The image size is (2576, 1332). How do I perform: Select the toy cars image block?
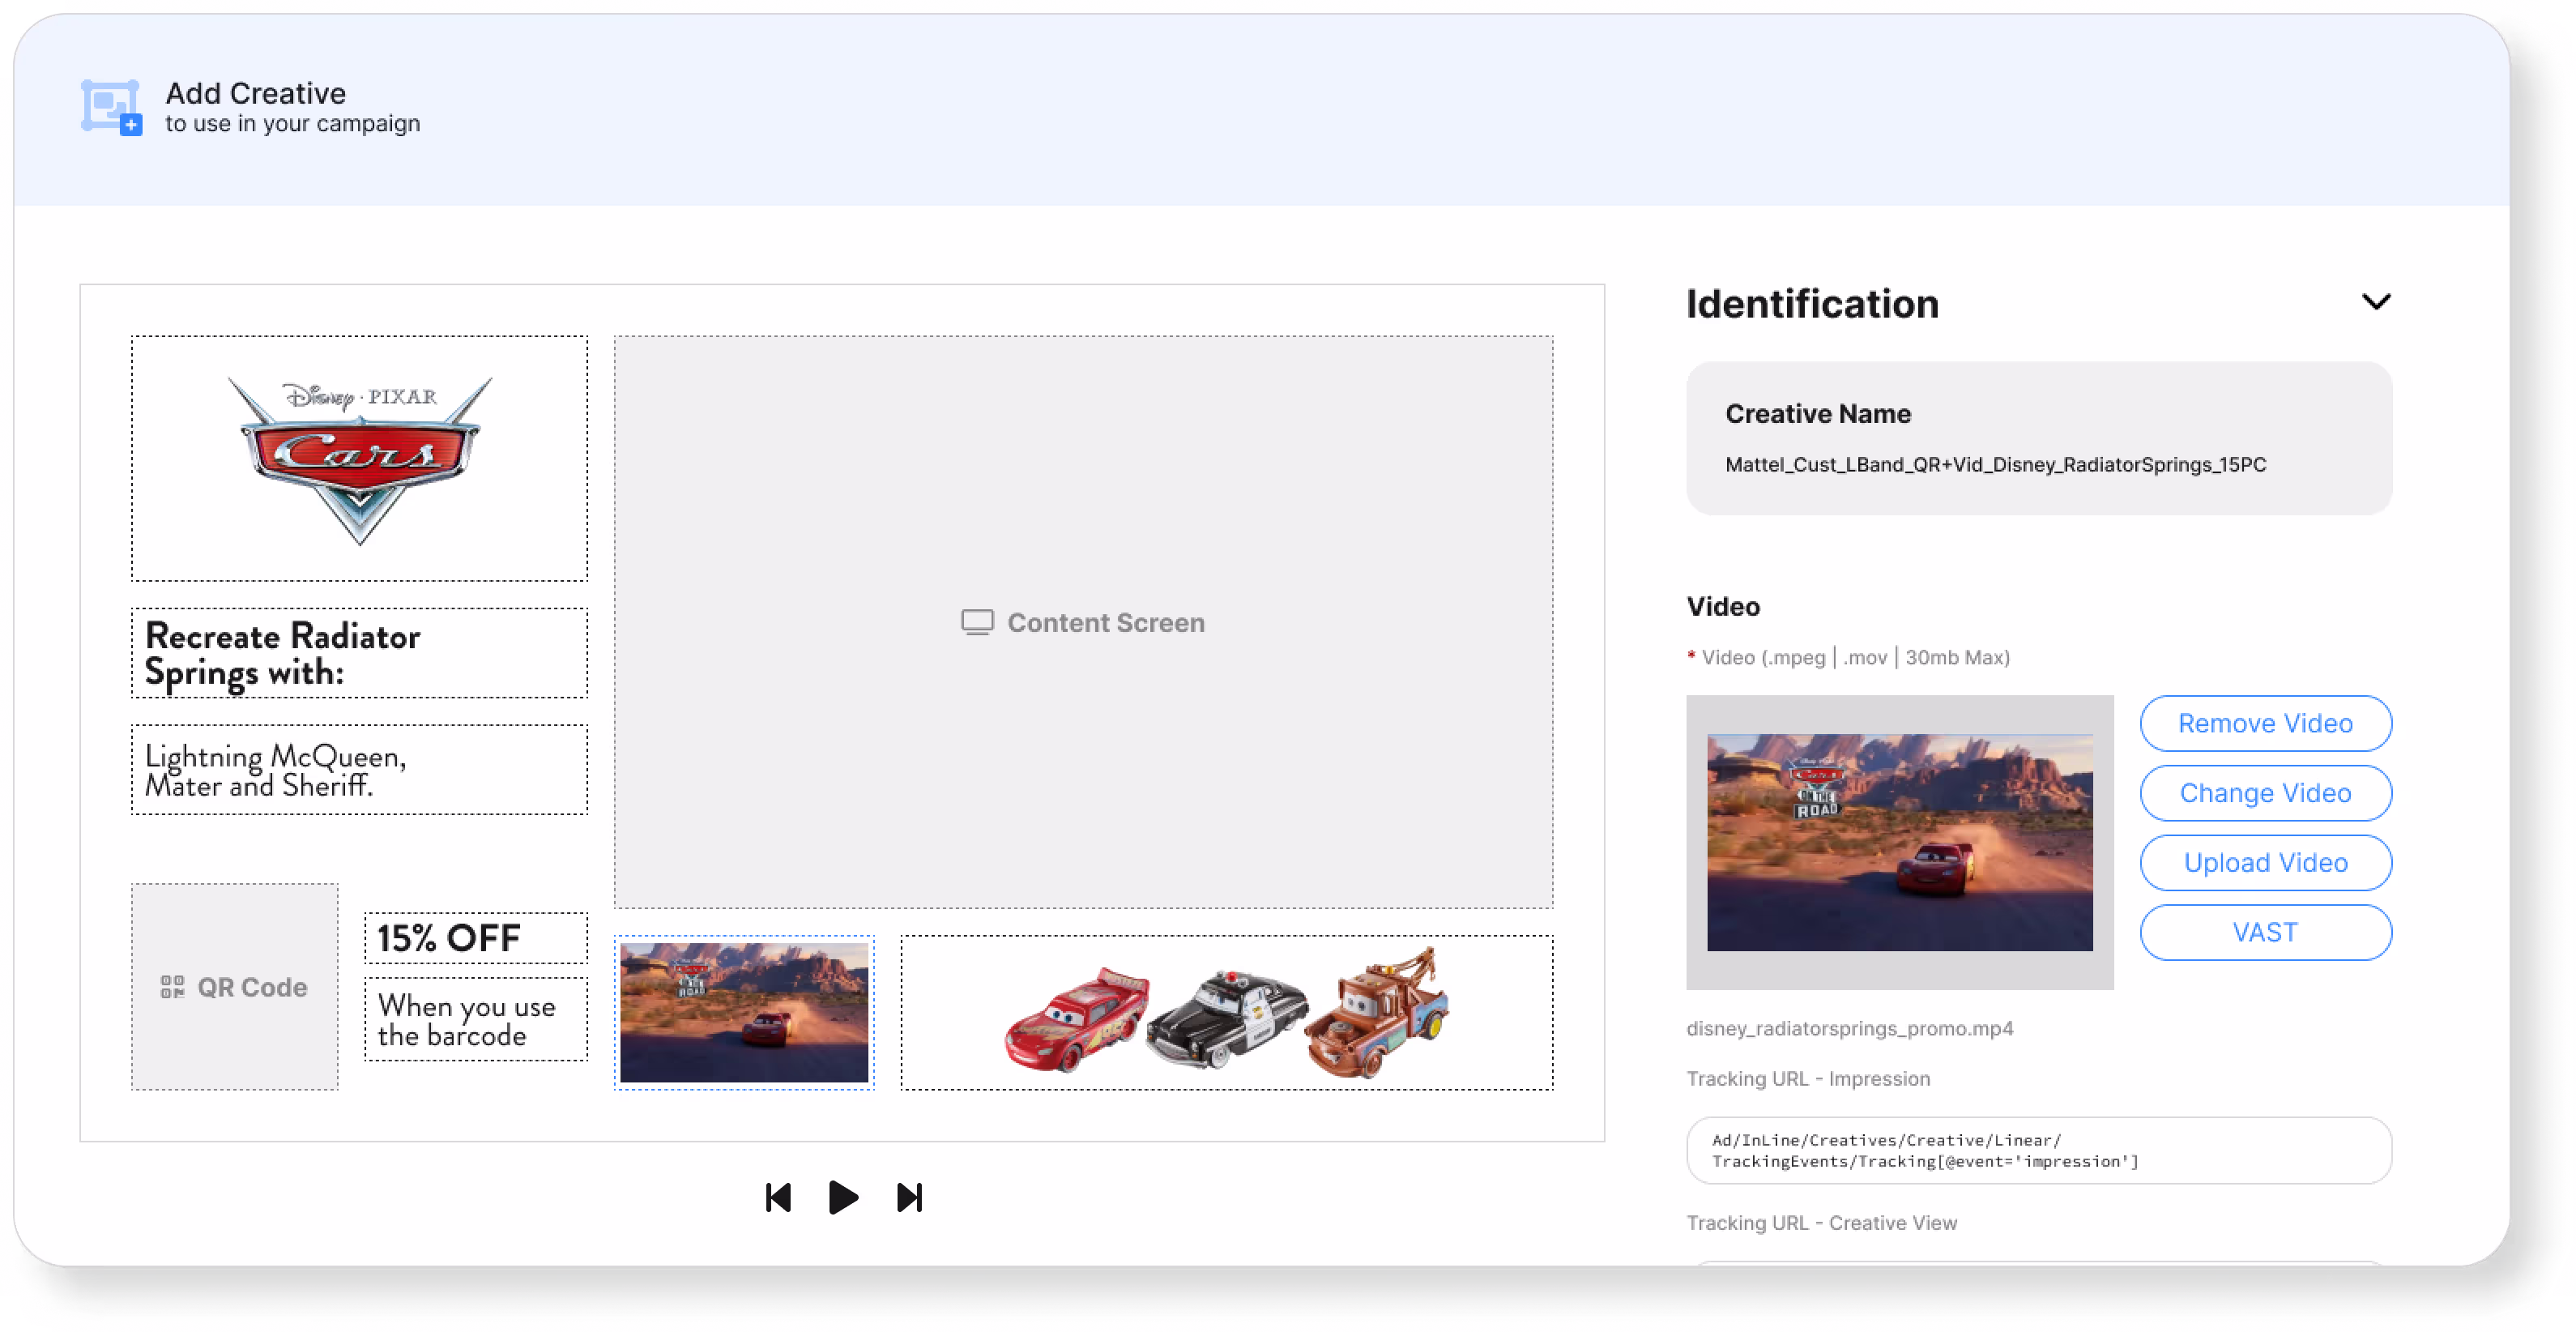(1227, 1013)
